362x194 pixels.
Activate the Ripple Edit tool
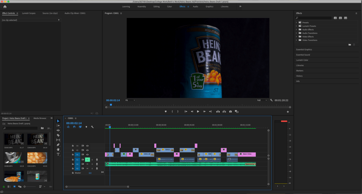click(58, 131)
